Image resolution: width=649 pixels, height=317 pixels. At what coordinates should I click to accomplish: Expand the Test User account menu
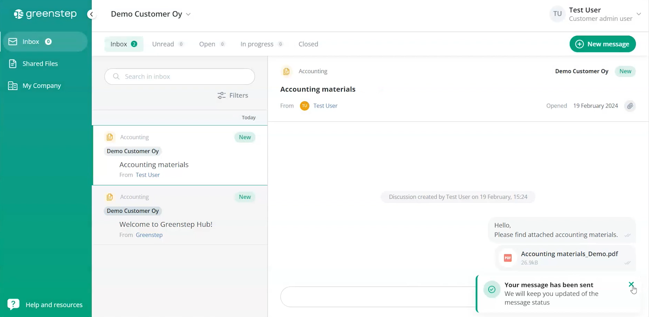[638, 14]
